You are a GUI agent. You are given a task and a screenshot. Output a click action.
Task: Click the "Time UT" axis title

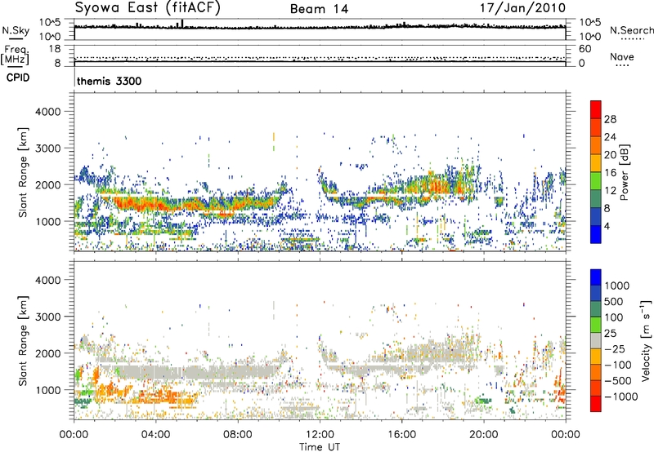320,447
